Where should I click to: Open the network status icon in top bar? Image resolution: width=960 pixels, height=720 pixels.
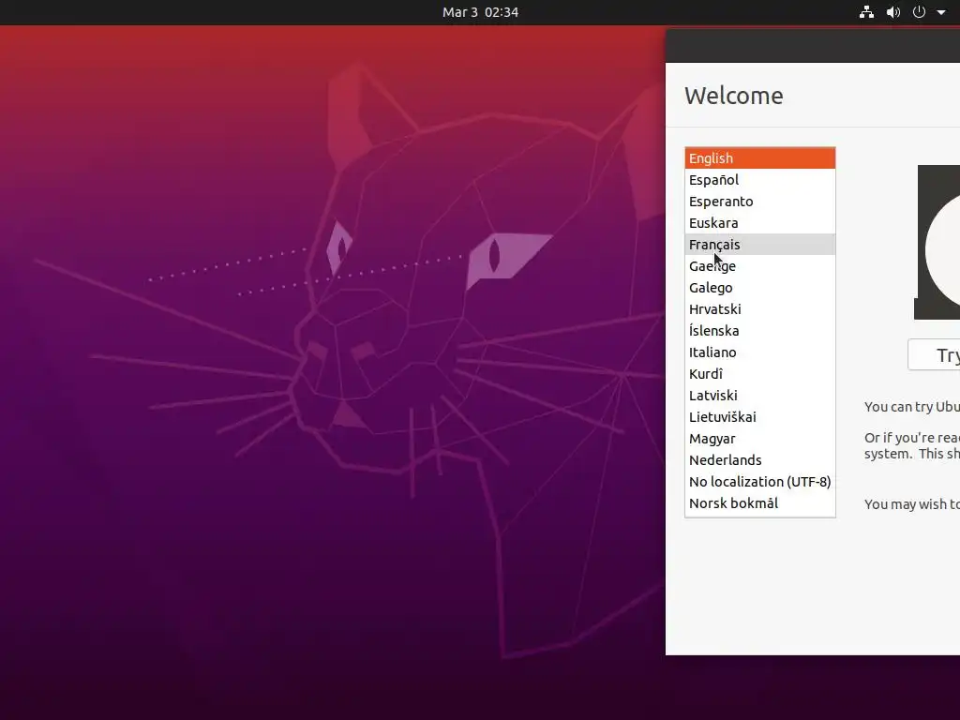pos(866,12)
